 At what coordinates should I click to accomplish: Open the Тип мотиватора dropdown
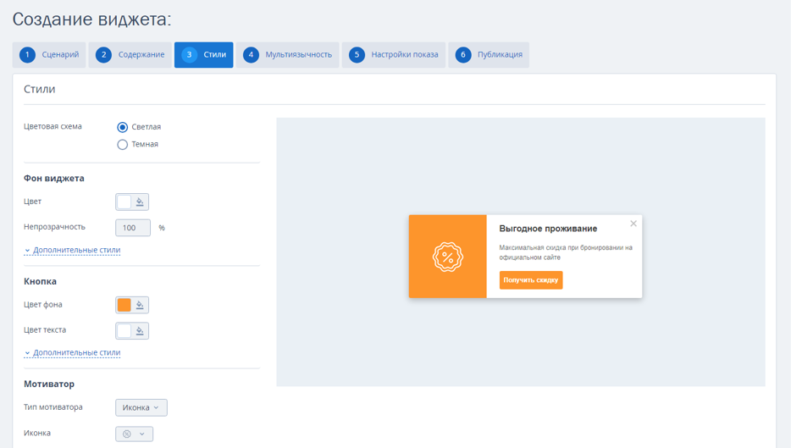141,407
